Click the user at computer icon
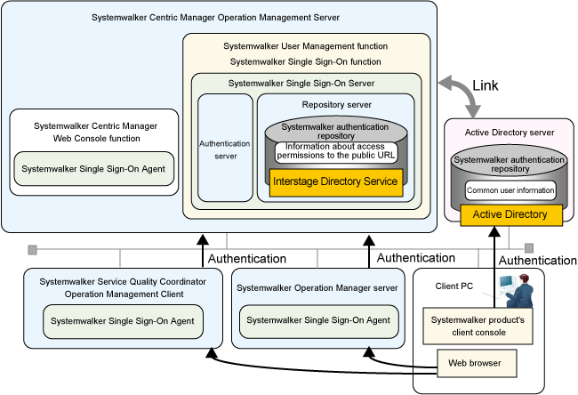578x395 pixels. pyautogui.click(x=516, y=291)
